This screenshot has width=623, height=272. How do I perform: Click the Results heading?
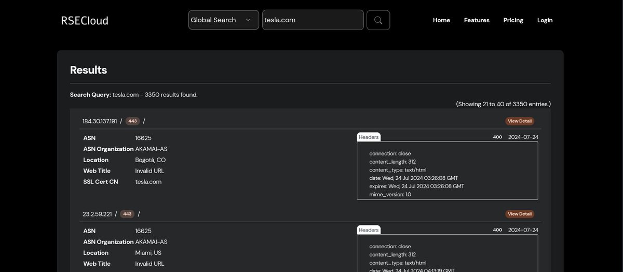[88, 70]
